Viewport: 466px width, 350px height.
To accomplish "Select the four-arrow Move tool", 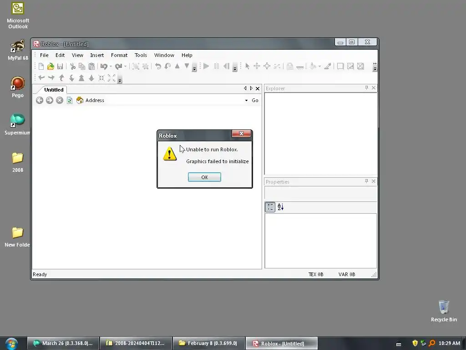I will tap(257, 66).
